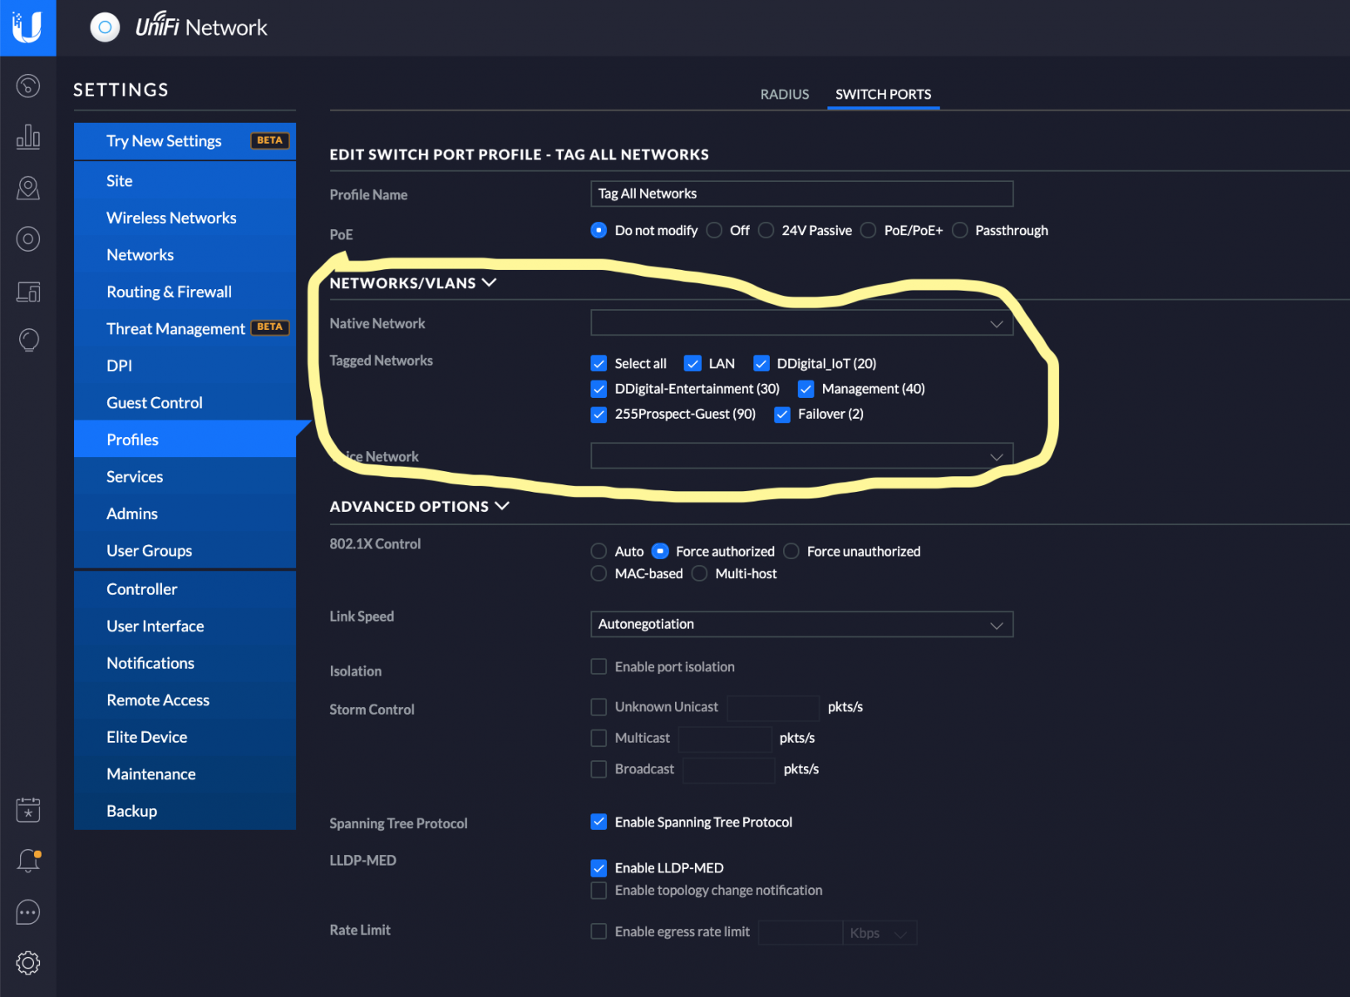Open the Clients icon in sidebar
1350x997 pixels.
pyautogui.click(x=28, y=292)
